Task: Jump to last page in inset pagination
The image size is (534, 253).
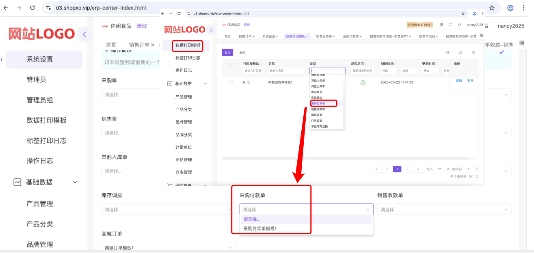Action: pos(418,169)
